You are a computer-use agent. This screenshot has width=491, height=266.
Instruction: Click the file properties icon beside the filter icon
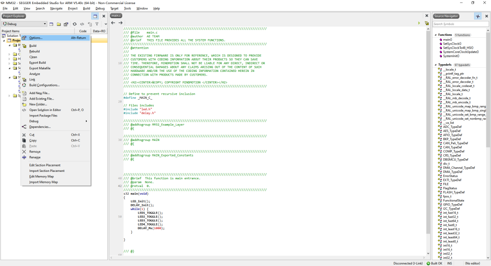click(90, 24)
